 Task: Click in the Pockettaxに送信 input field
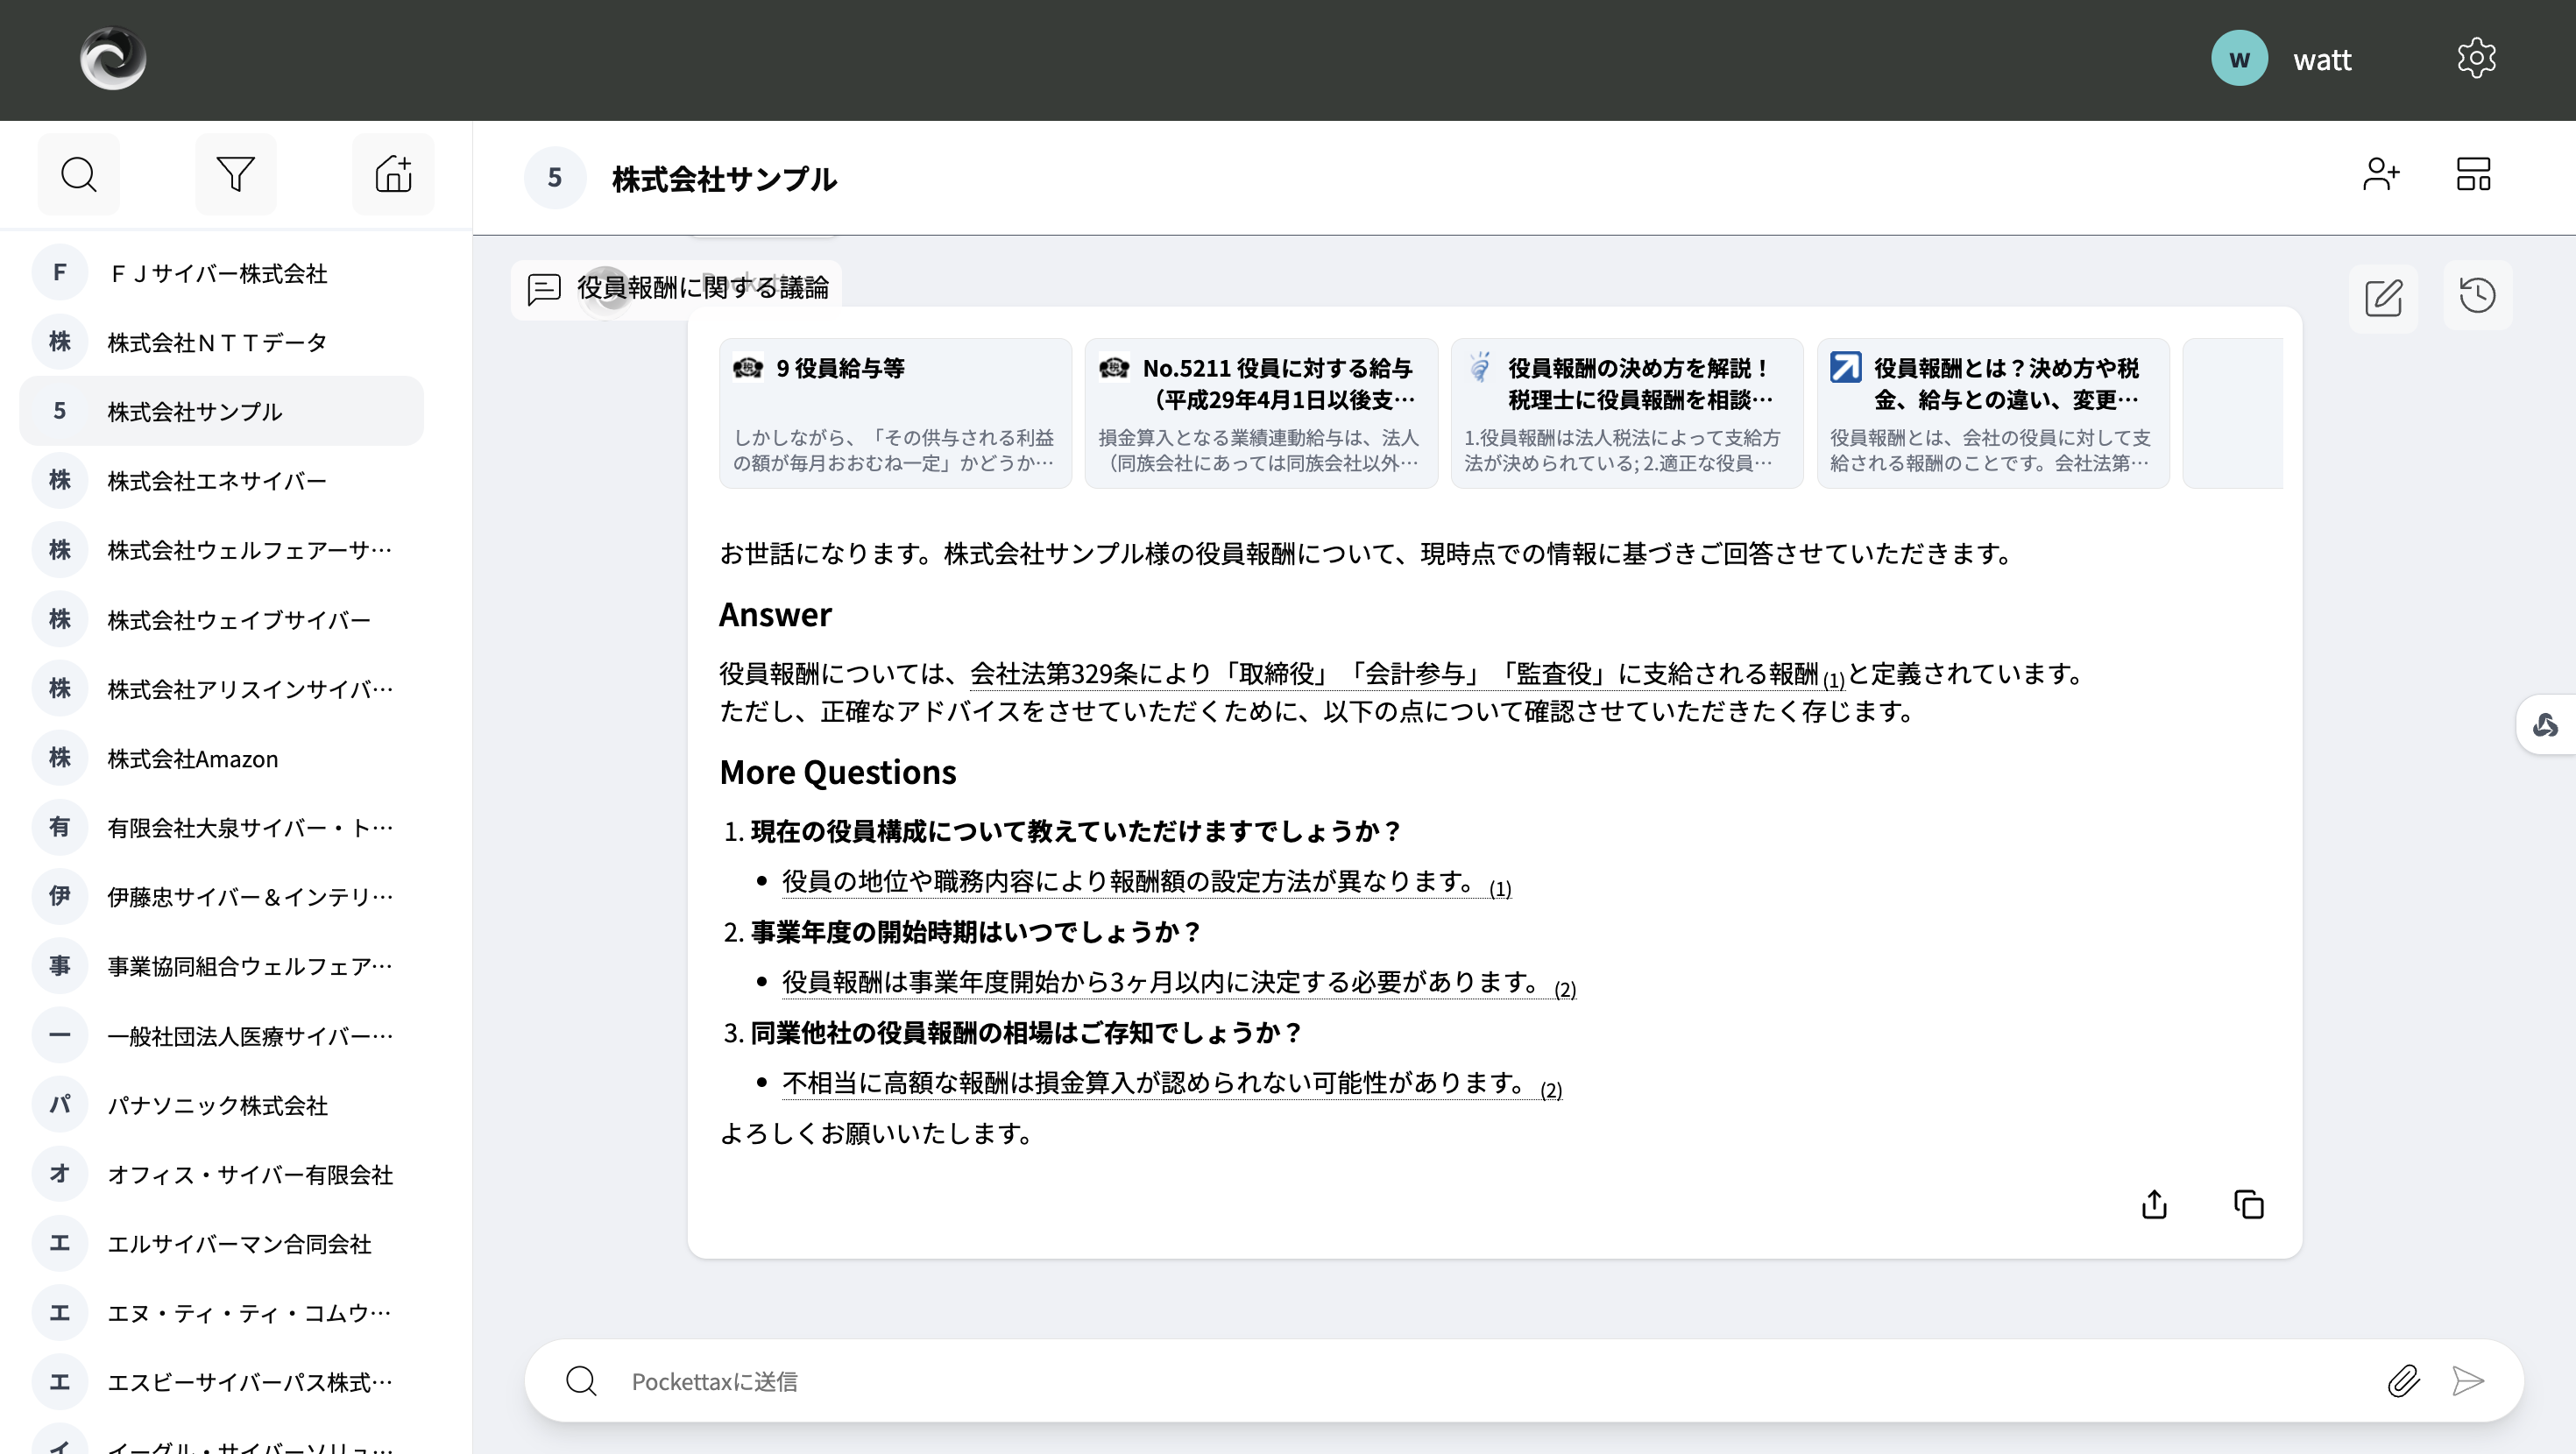tap(1500, 1381)
